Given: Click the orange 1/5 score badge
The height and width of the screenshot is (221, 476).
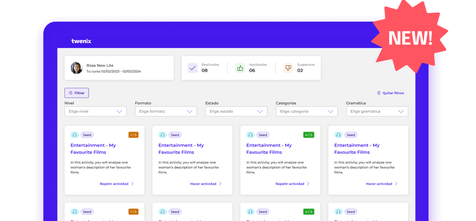Looking at the screenshot, I should click(133, 135).
